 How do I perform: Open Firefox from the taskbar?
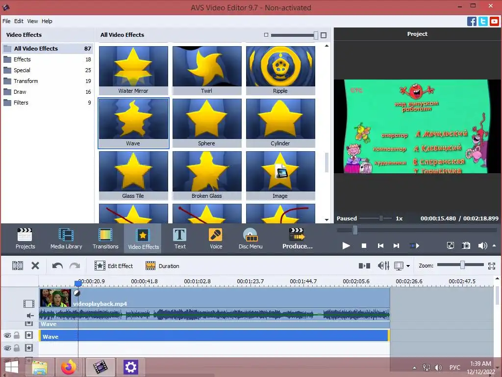pos(69,367)
